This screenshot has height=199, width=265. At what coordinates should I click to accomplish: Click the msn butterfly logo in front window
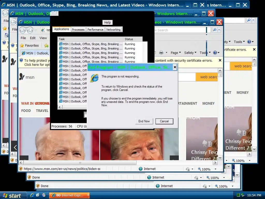pos(22,77)
